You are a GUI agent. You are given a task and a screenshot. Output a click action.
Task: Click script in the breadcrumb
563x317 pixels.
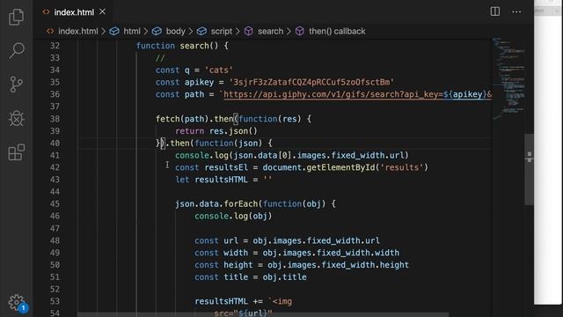[221, 32]
